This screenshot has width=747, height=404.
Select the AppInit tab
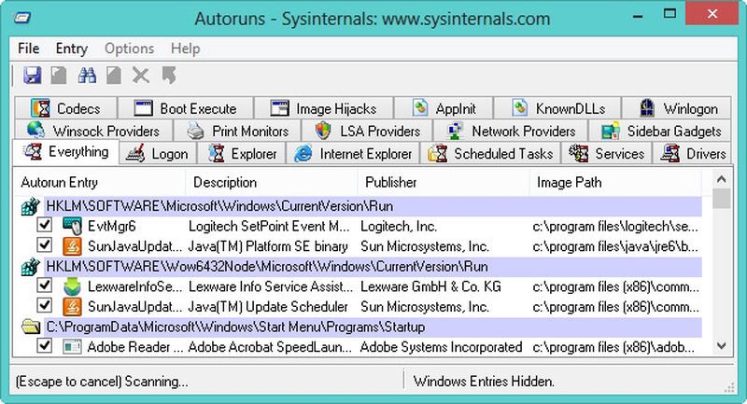[444, 108]
